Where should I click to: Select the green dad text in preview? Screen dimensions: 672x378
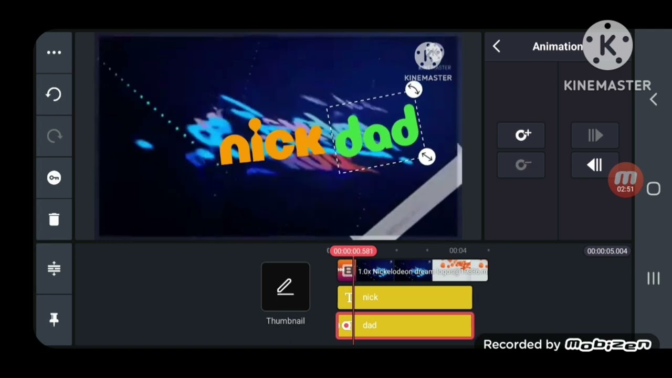click(376, 132)
